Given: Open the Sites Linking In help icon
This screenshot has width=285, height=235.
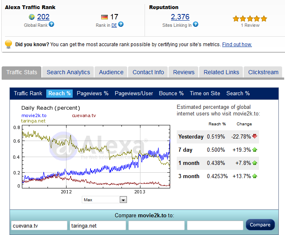Looking at the screenshot, I should point(195,24).
